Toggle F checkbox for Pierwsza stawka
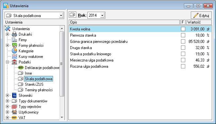Viewport: 216px width, 124px height. 183,35
